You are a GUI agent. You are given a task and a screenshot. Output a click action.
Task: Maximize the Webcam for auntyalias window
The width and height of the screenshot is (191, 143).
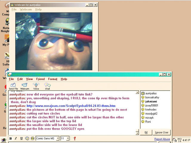pos(91,5)
